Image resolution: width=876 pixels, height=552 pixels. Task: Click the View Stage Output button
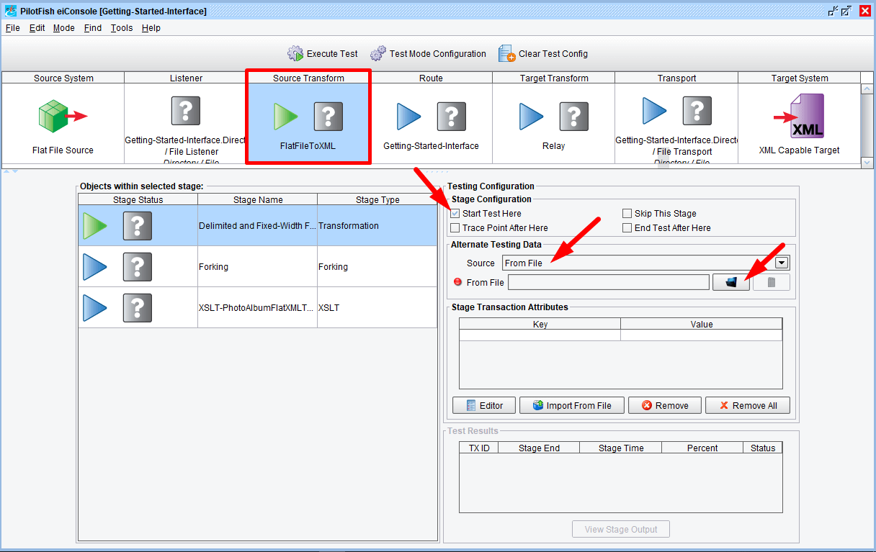tap(621, 529)
